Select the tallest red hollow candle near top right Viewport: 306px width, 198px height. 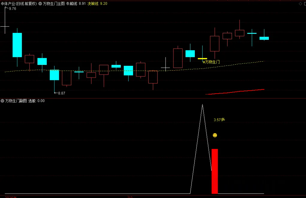point(215,43)
